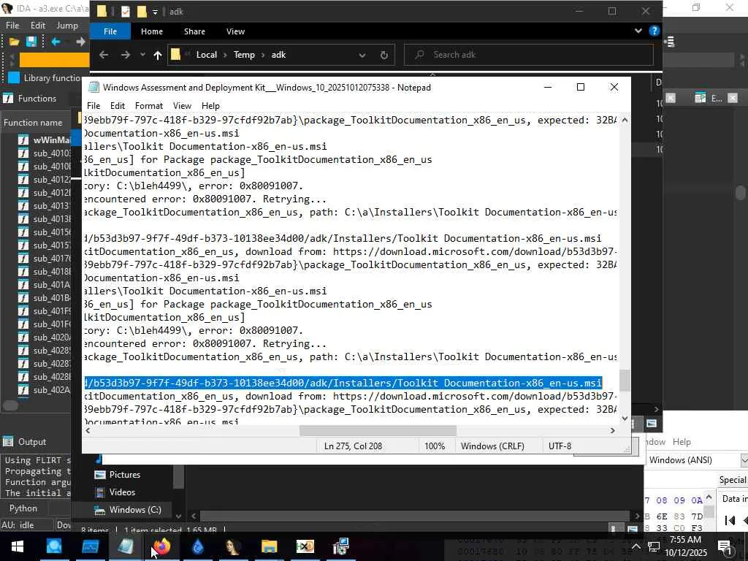The height and width of the screenshot is (561, 748).
Task: Click Explorer forward navigation arrow
Action: (126, 55)
